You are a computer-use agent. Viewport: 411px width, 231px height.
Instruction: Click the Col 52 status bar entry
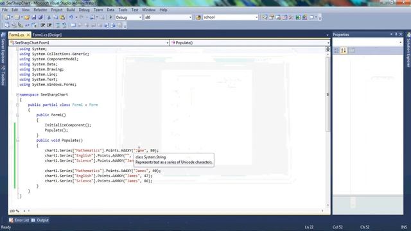coord(338,227)
